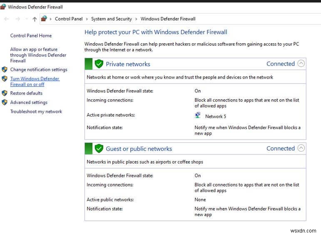Click the None value for active public networks

pos(200,199)
